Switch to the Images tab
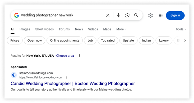The height and width of the screenshot is (103, 194). point(25,29)
